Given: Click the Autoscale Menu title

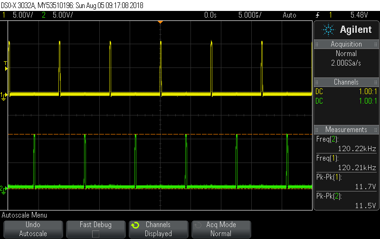Looking at the screenshot, I should pos(24,215).
